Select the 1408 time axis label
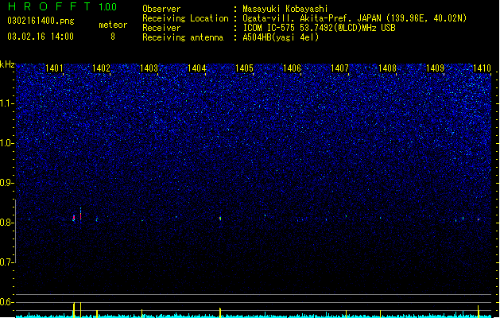500x318 pixels. [x=387, y=68]
